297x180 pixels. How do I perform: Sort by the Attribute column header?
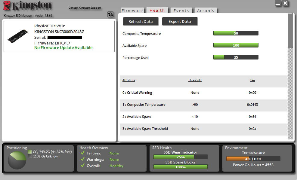coord(129,80)
